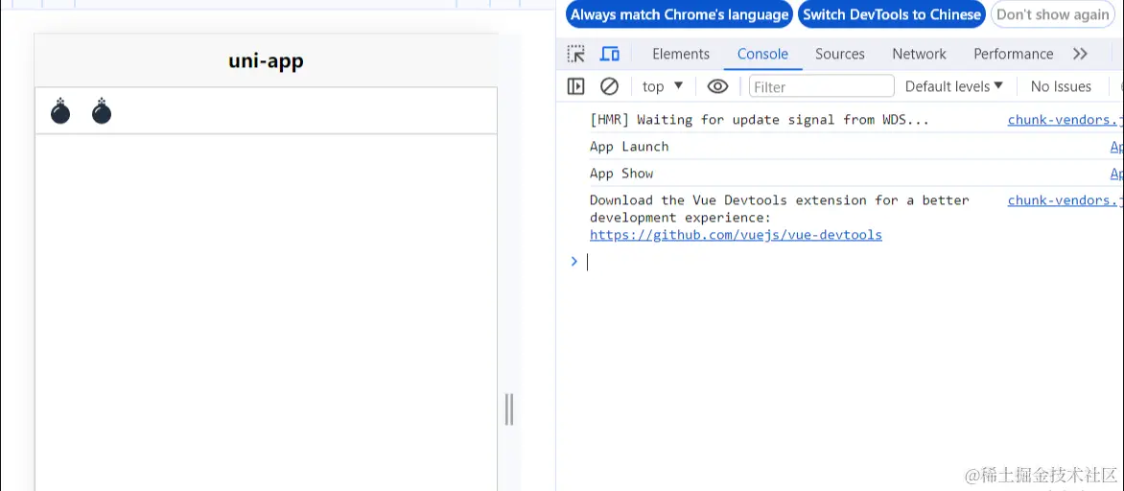Select the 'App Show' console message

click(x=621, y=174)
